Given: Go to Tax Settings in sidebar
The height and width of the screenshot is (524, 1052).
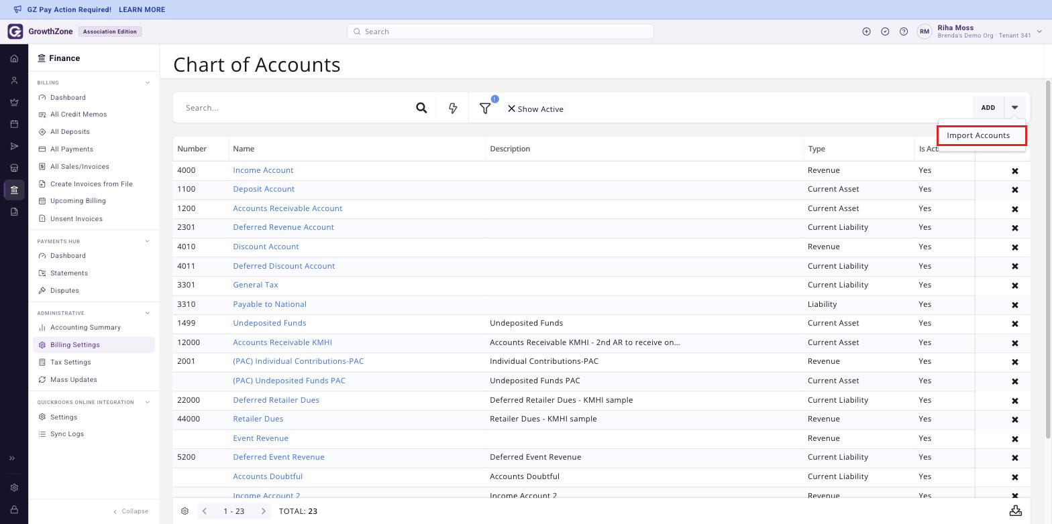Looking at the screenshot, I should [x=70, y=363].
